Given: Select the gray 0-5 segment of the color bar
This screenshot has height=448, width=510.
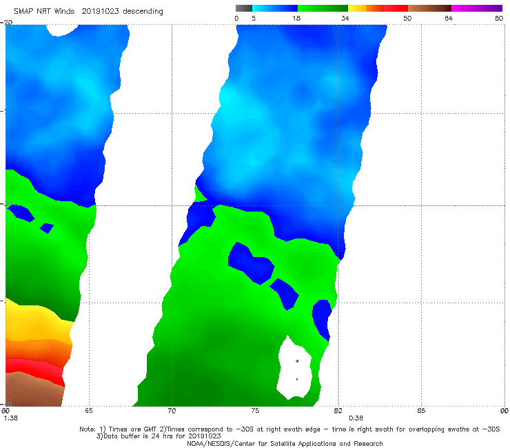Looking at the screenshot, I should tap(243, 8).
